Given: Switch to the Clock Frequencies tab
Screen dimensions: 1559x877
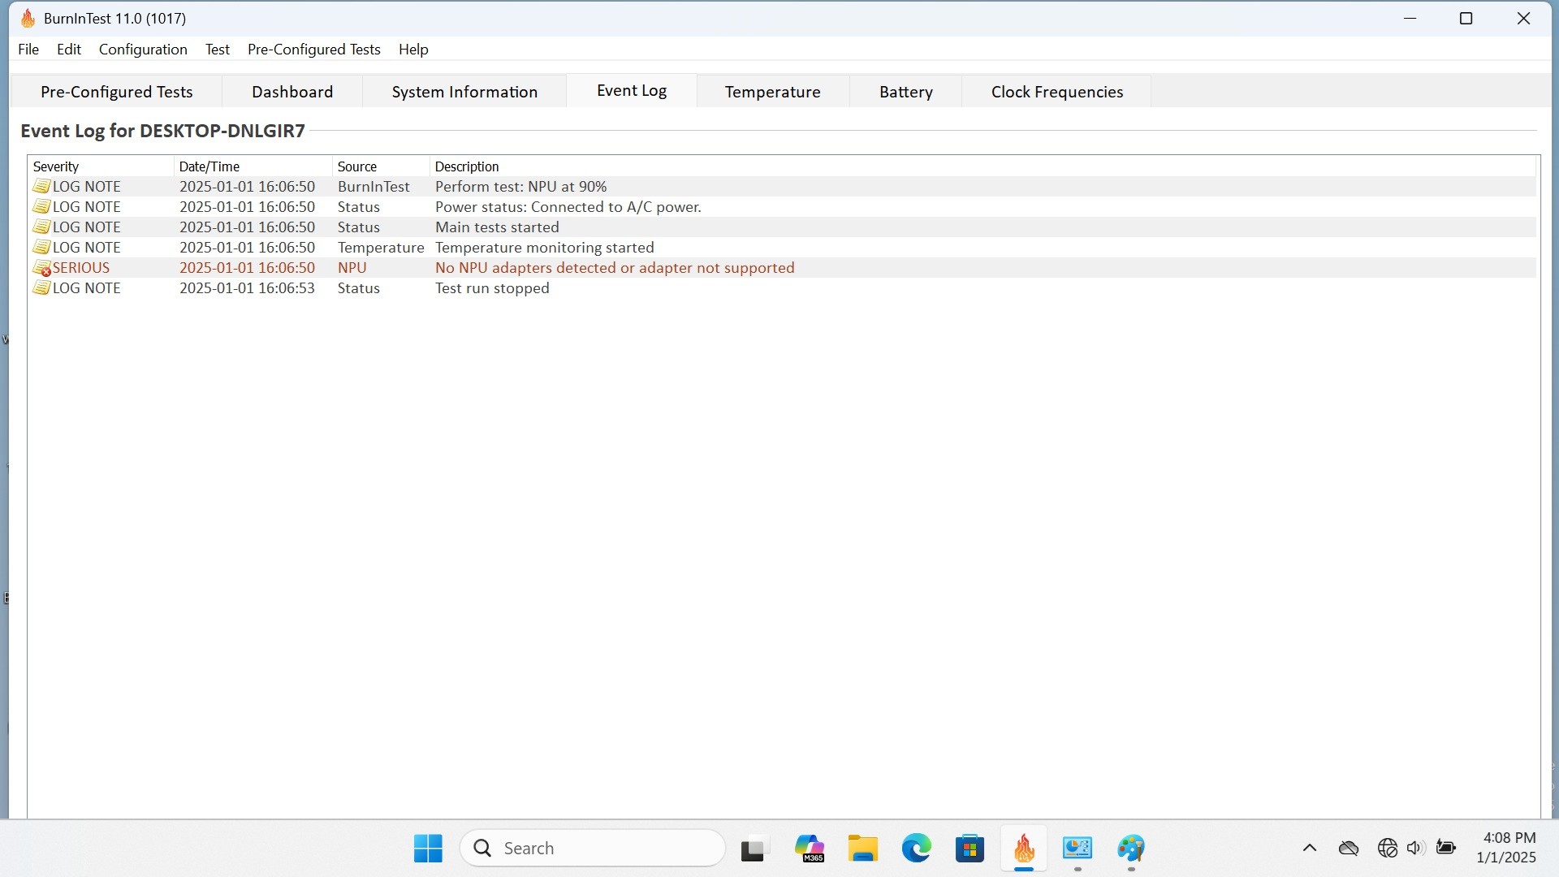Looking at the screenshot, I should click(1057, 92).
